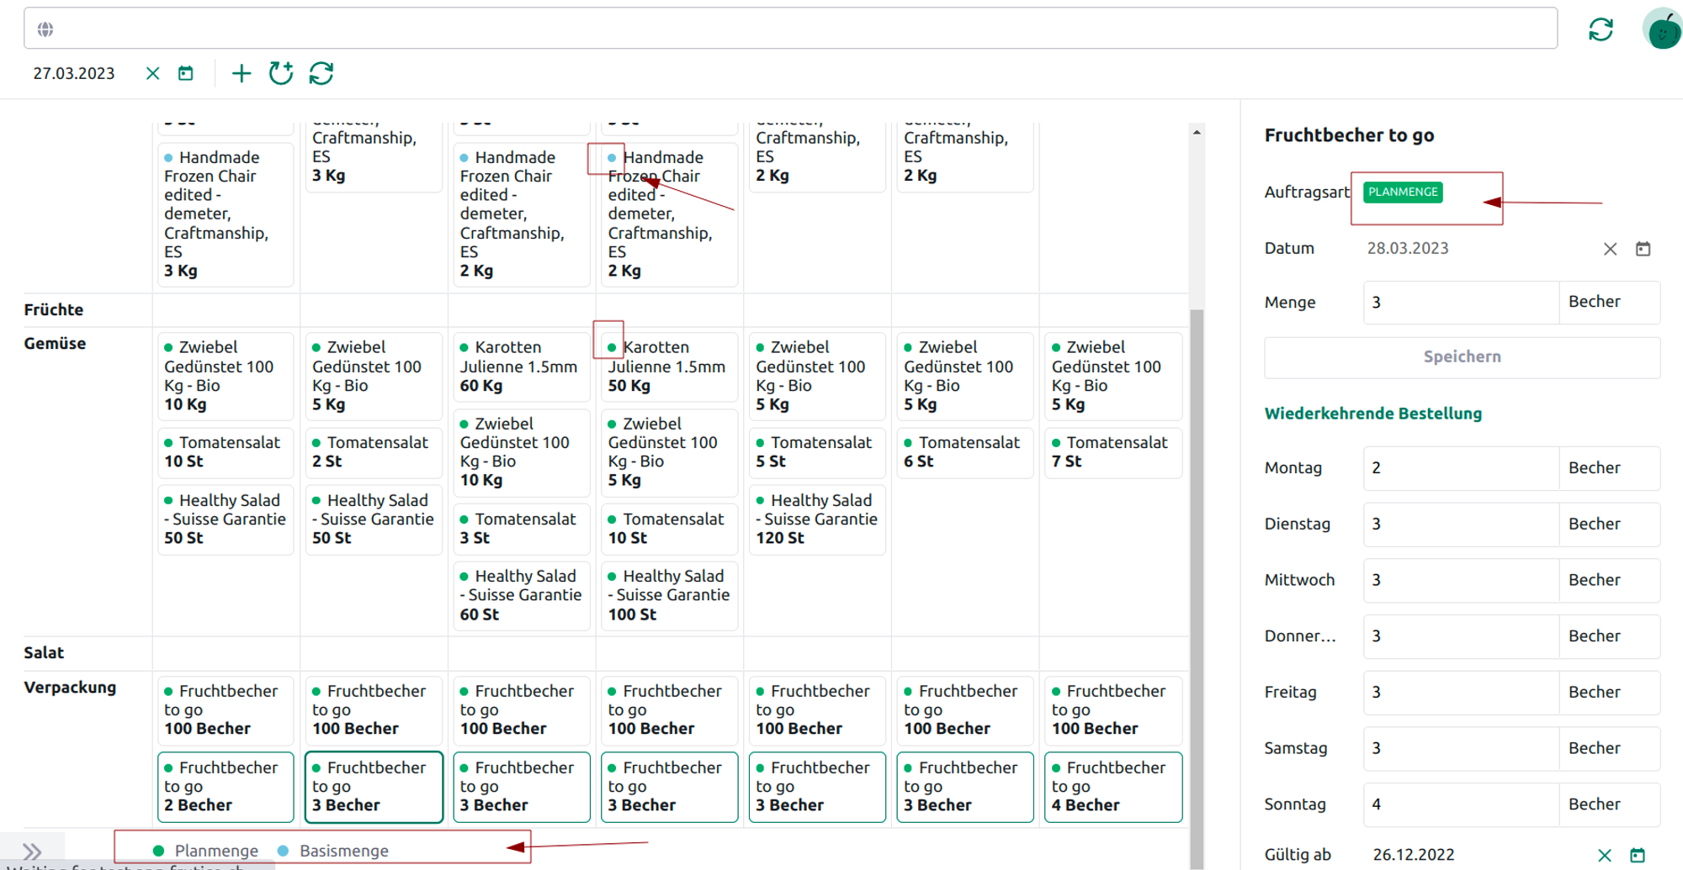This screenshot has height=870, width=1683.
Task: Click the sync icon in toolbar
Action: tap(321, 74)
